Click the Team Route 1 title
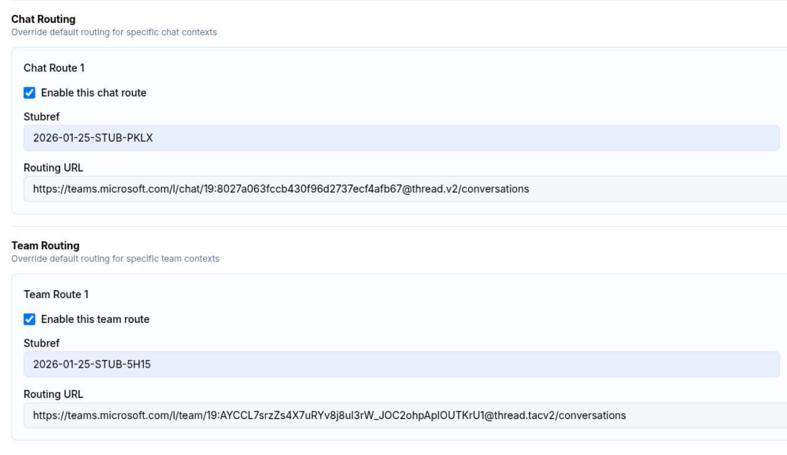The height and width of the screenshot is (455, 787). coord(56,295)
